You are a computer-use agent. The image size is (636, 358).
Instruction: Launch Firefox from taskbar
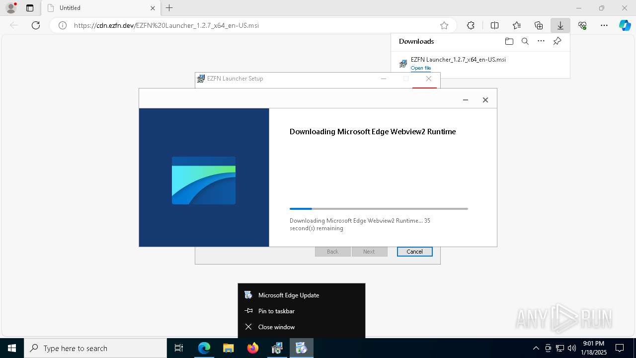pos(253,348)
